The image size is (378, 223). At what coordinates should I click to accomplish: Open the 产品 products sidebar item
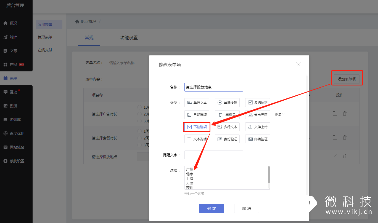13,65
